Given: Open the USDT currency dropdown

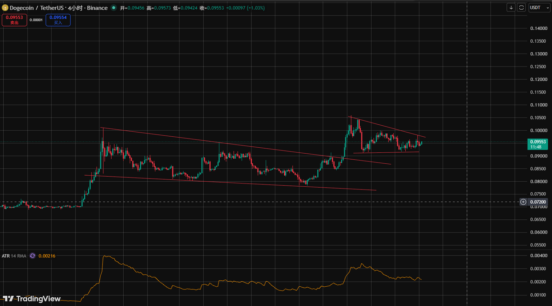Looking at the screenshot, I should 539,7.
